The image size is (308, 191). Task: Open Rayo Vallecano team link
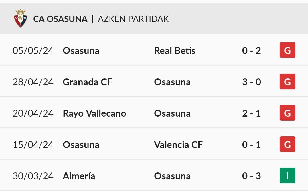pos(94,113)
